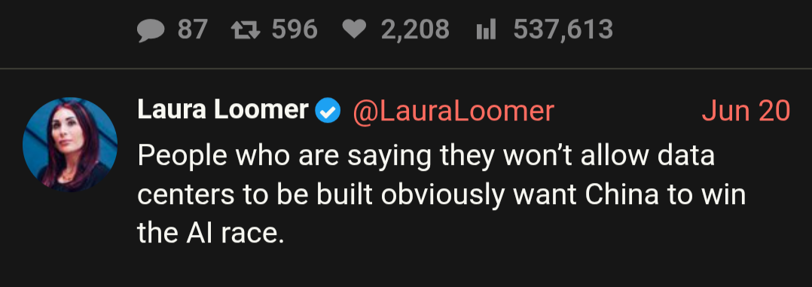Click the 2,208 likes count
The image size is (812, 287).
tap(415, 29)
